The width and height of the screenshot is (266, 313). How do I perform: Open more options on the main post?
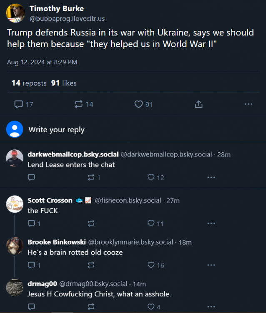[x=248, y=104]
